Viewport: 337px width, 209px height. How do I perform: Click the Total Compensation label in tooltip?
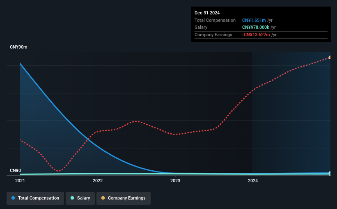tap(215, 20)
